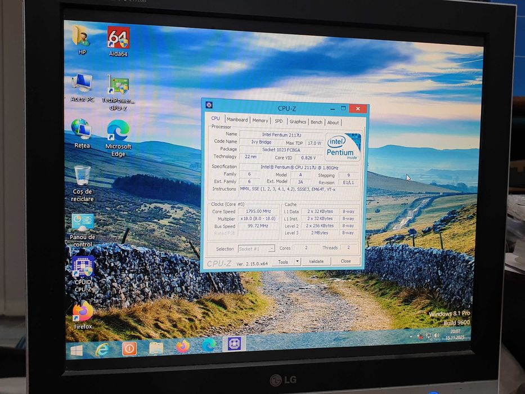This screenshot has width=525, height=394.
Task: Click the orange power button taskbar icon
Action: tap(129, 349)
